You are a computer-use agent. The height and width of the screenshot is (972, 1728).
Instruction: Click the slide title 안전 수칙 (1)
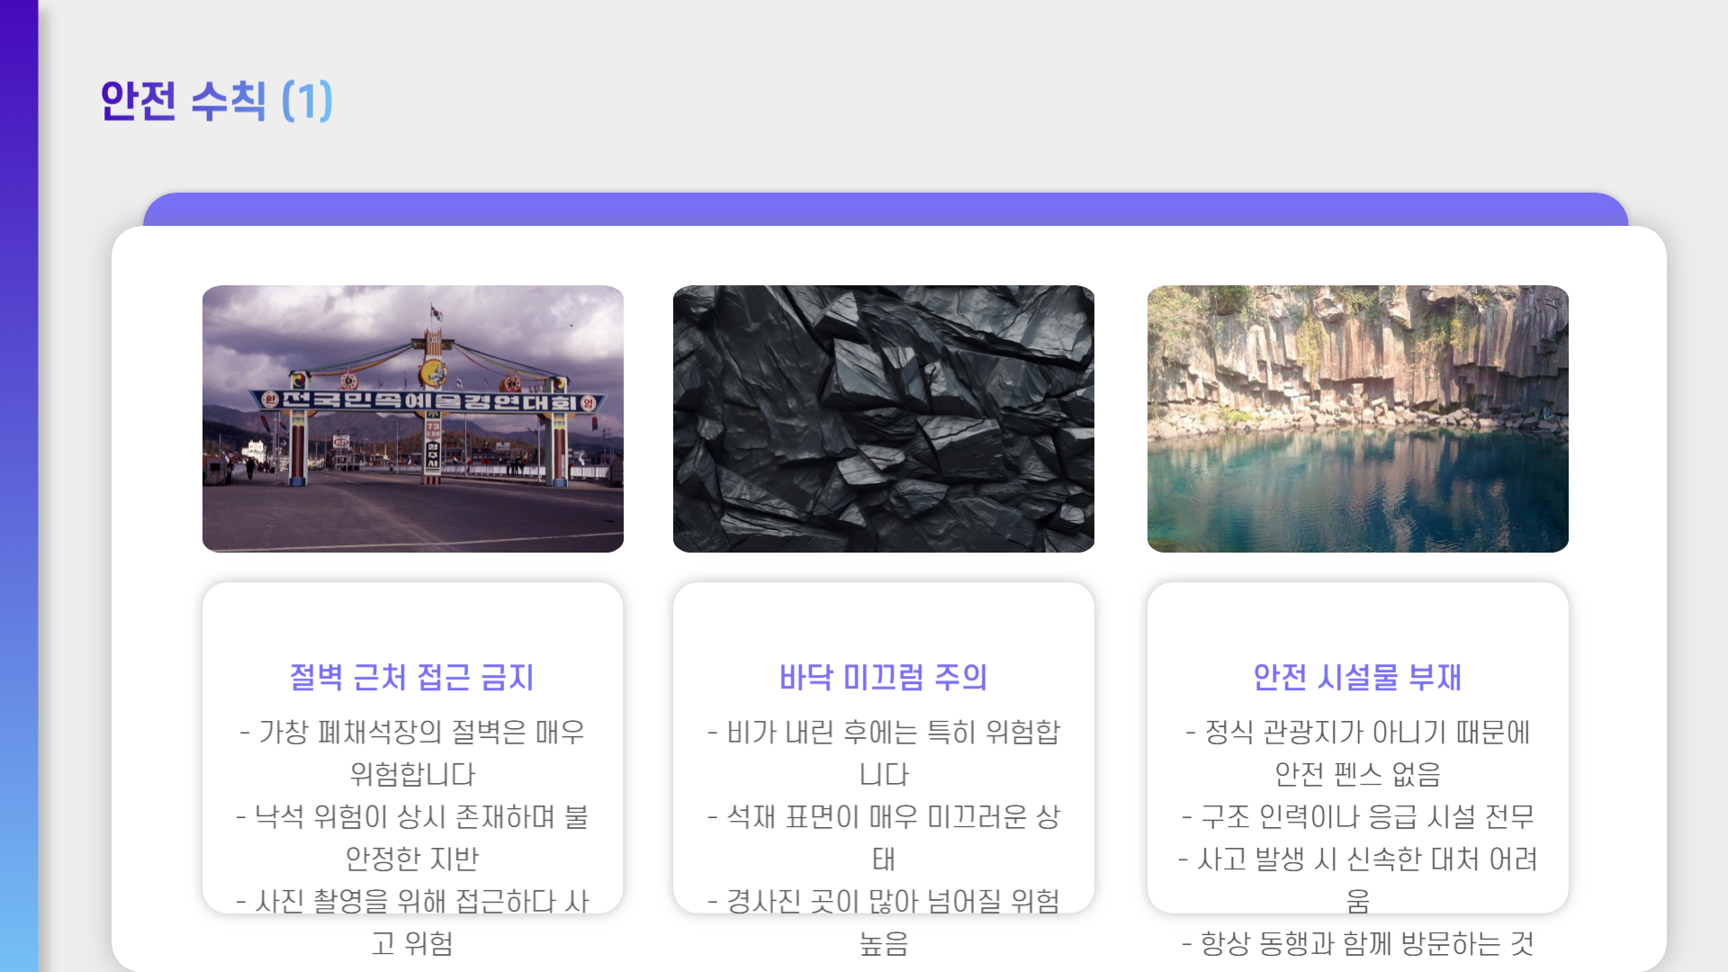(x=216, y=102)
